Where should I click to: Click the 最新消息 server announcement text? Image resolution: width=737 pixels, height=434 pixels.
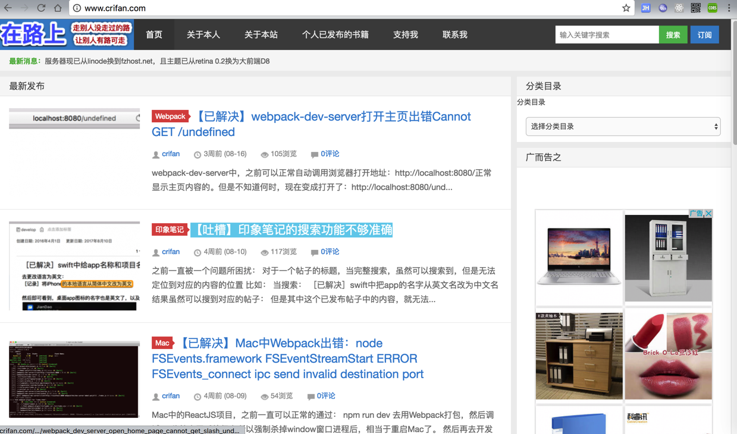pos(157,61)
